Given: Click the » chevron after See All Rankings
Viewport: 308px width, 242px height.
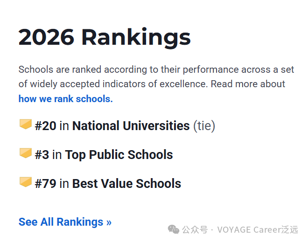Looking at the screenshot, I should point(109,222).
